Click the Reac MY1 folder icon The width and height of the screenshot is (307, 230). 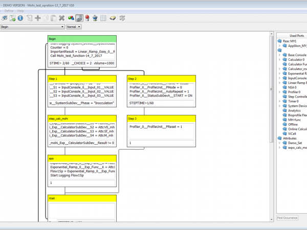coord(279,41)
